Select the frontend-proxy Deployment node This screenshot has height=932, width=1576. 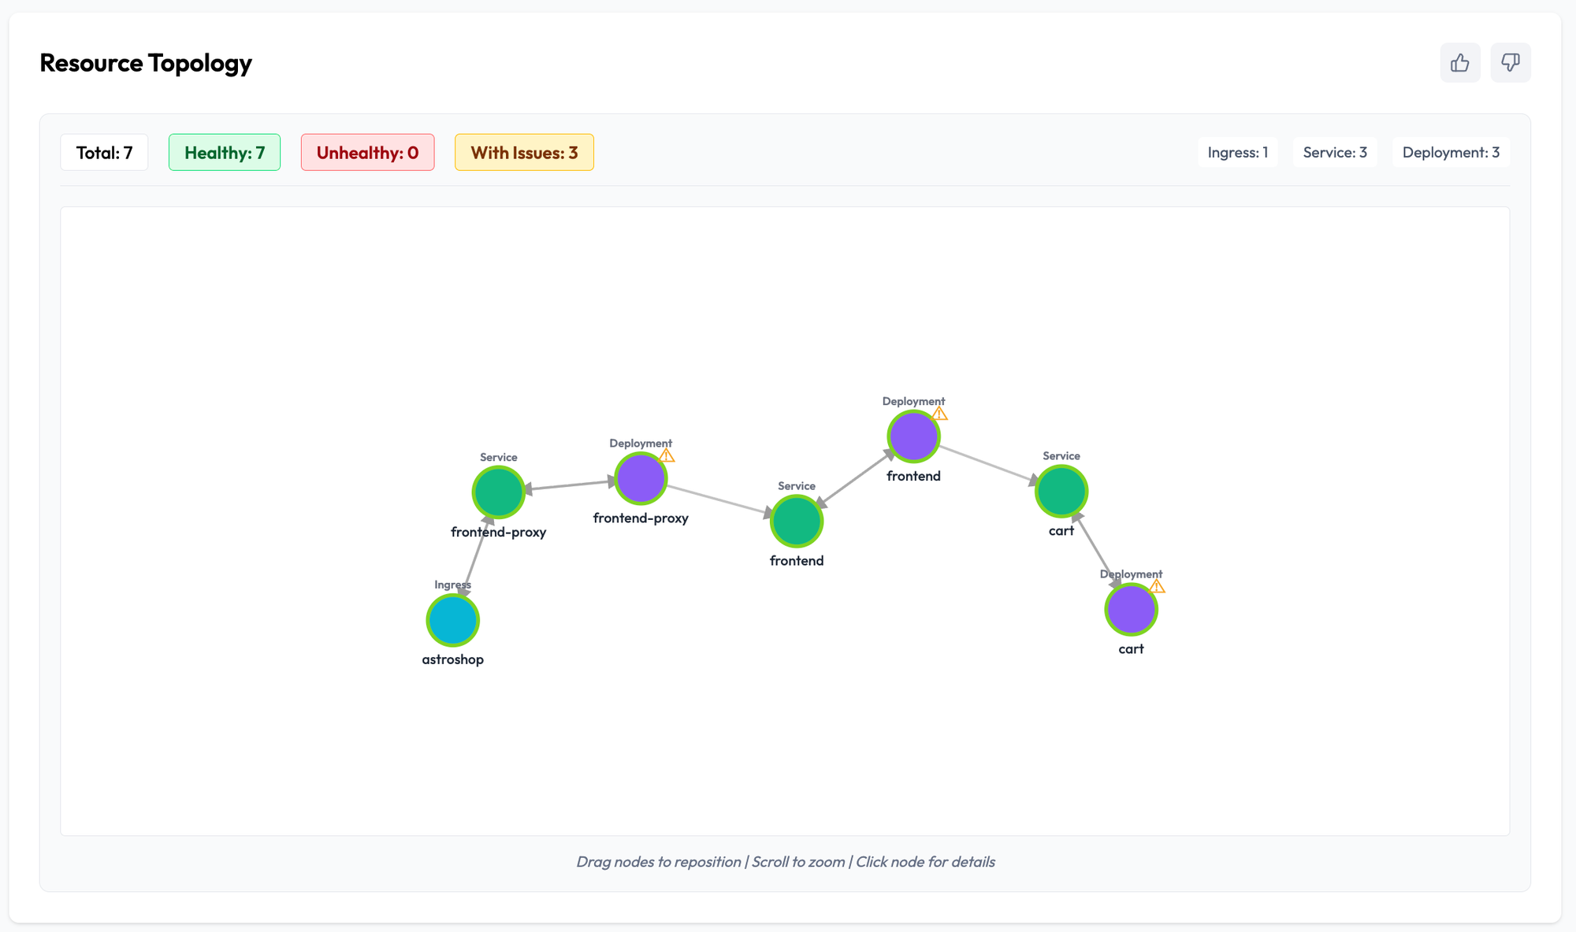pos(640,478)
